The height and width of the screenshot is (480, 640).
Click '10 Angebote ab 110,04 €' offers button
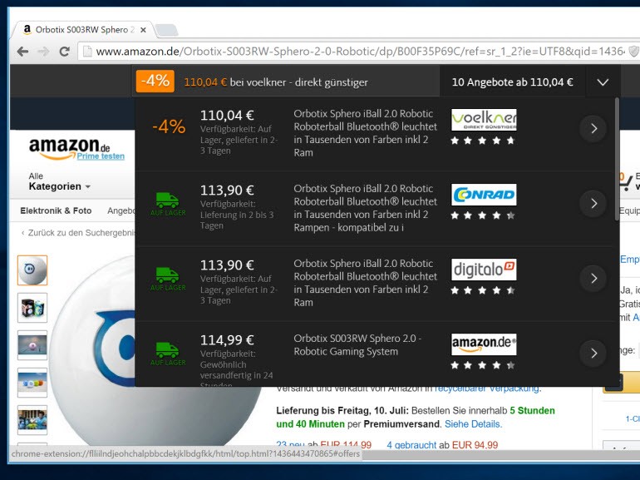pyautogui.click(x=512, y=82)
